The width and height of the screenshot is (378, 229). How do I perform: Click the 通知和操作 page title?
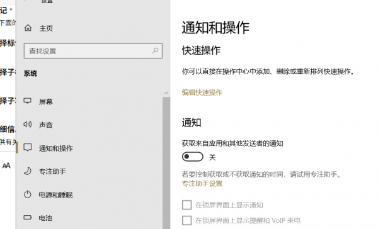point(215,28)
